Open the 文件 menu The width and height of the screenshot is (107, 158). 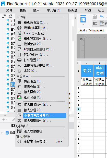9,10
